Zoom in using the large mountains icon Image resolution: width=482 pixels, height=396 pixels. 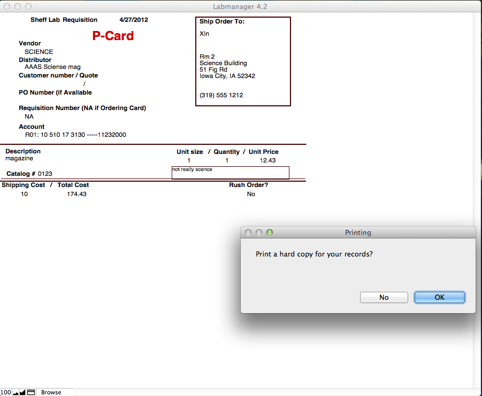point(22,392)
